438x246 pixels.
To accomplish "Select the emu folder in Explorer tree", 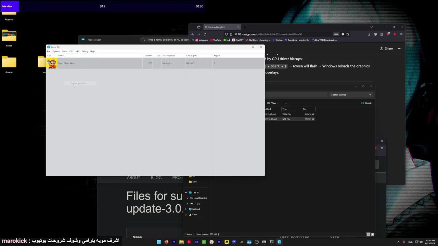I will click(193, 182).
